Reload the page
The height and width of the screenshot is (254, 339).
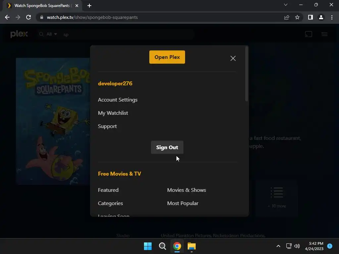[x=28, y=17]
